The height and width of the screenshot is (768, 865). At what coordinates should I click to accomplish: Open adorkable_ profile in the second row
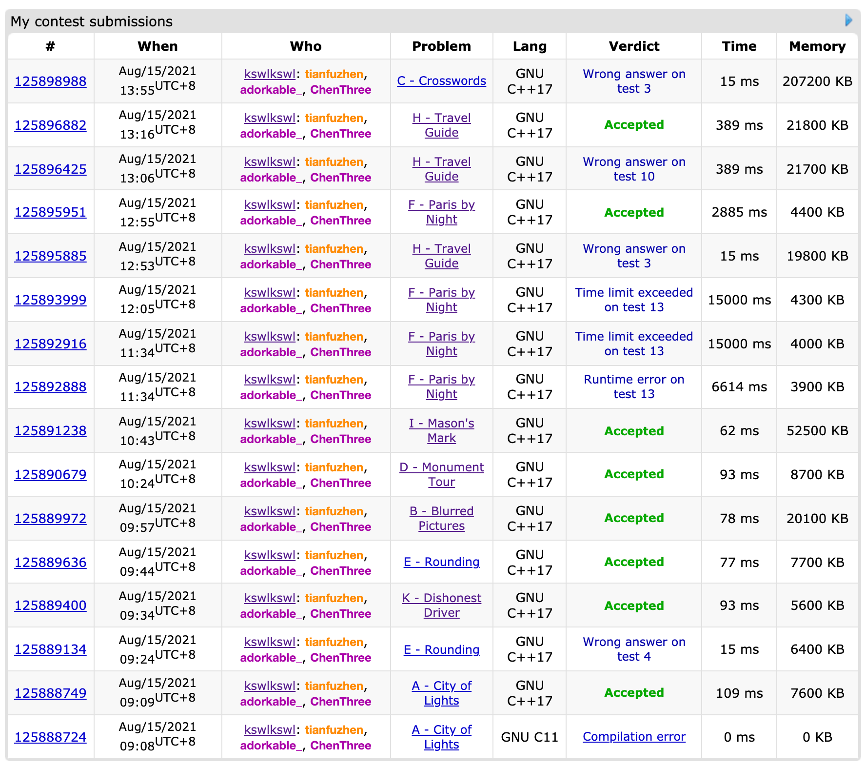tap(271, 134)
